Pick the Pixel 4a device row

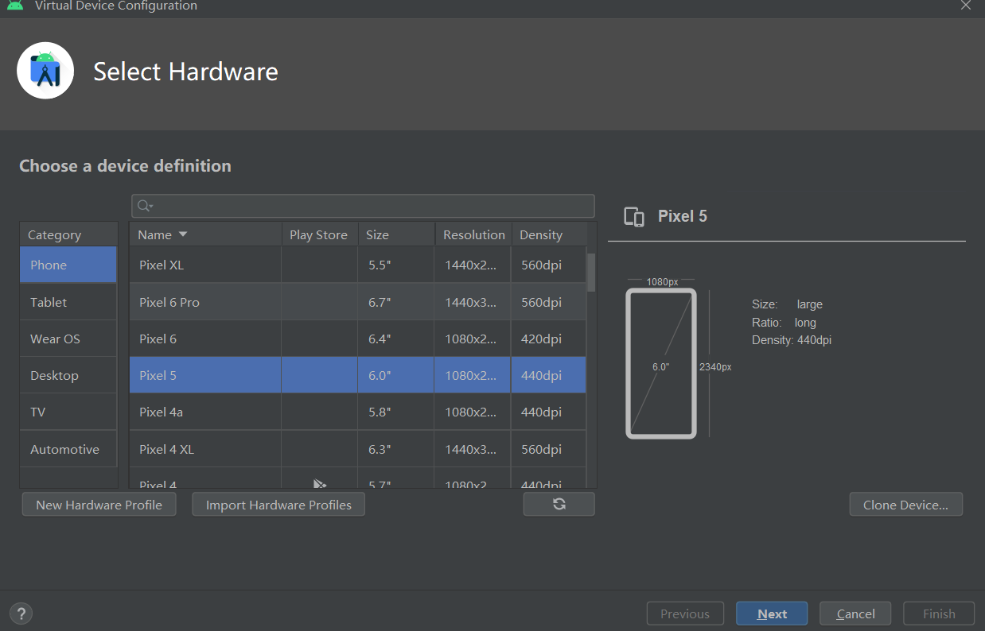coord(205,412)
